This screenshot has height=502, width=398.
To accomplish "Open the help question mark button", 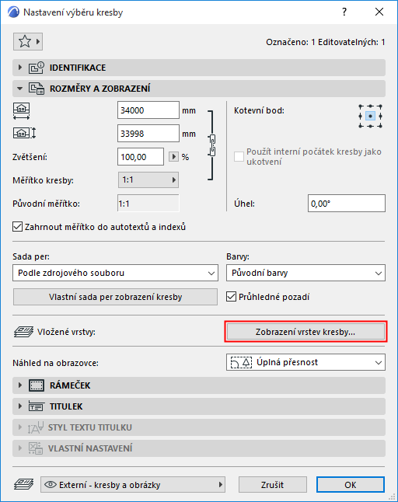I will (344, 12).
